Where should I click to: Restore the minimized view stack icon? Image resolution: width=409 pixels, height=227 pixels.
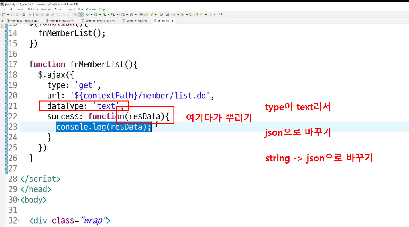3,21
